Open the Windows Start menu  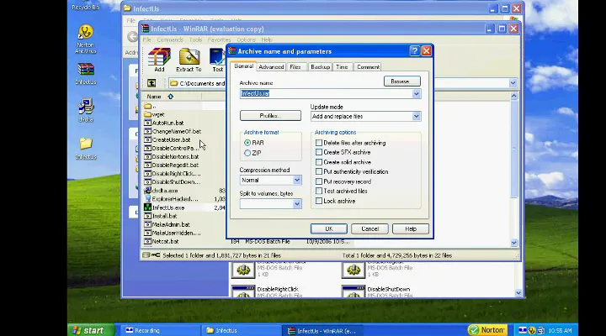pyautogui.click(x=92, y=330)
